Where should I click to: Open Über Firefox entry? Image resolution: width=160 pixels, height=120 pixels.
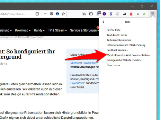(x=113, y=65)
